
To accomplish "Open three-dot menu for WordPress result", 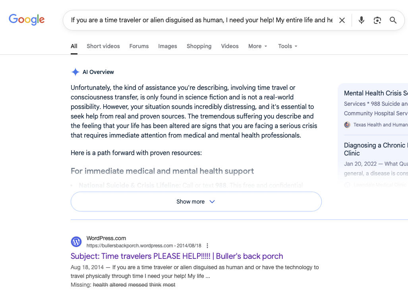I will [x=207, y=246].
